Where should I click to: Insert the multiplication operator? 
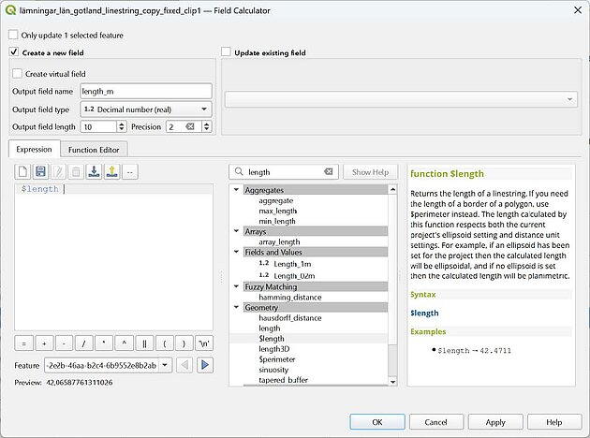104,343
